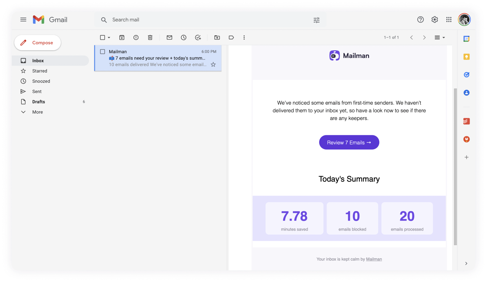Delete email with trash icon
Viewport: 487px width, 282px height.
coord(150,37)
